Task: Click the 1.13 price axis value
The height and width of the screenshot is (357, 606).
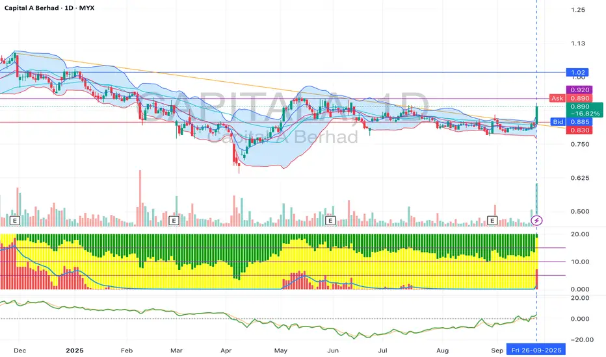Action: (578, 43)
